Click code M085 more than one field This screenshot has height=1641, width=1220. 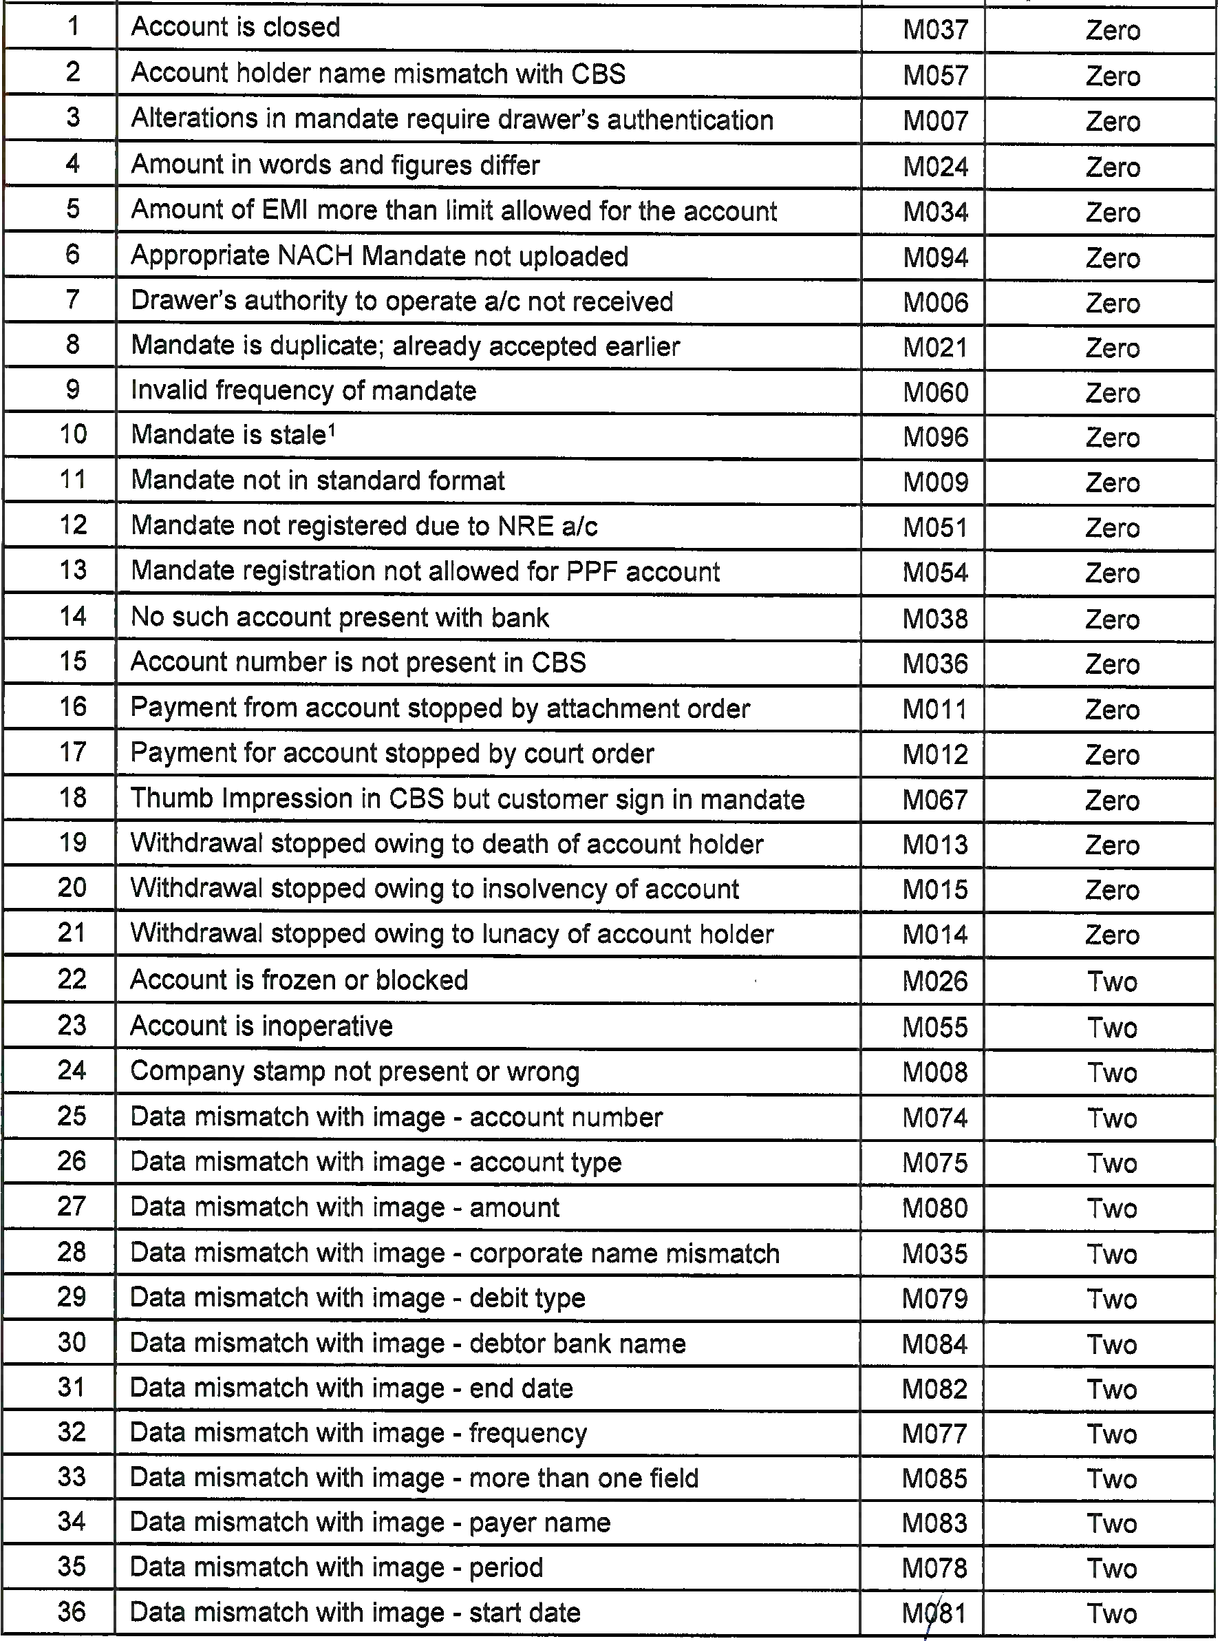tap(935, 1479)
